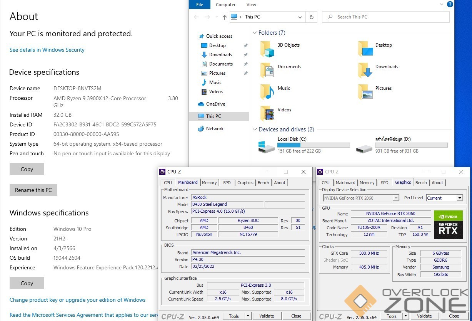Go up one folder level arrow
The image size is (472, 321).
225,17
